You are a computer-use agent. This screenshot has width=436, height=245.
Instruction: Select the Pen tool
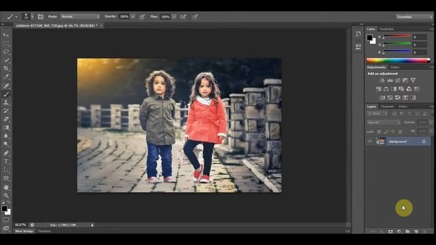pyautogui.click(x=6, y=153)
